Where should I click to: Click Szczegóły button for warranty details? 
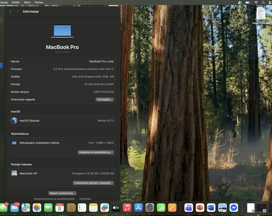104,99
